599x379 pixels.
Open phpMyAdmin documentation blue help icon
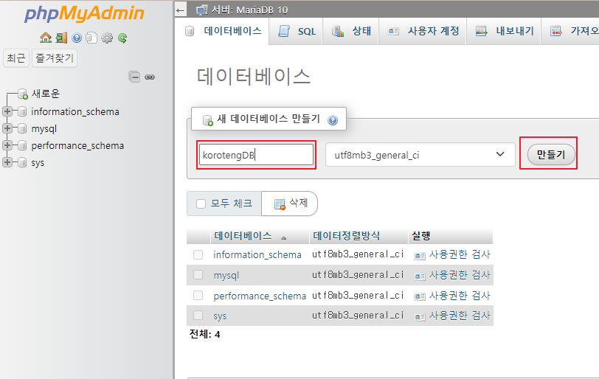[x=77, y=38]
